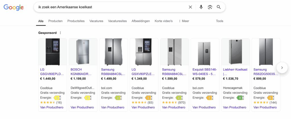Click the price € 579,00
The image size is (291, 119).
click(x=199, y=79)
